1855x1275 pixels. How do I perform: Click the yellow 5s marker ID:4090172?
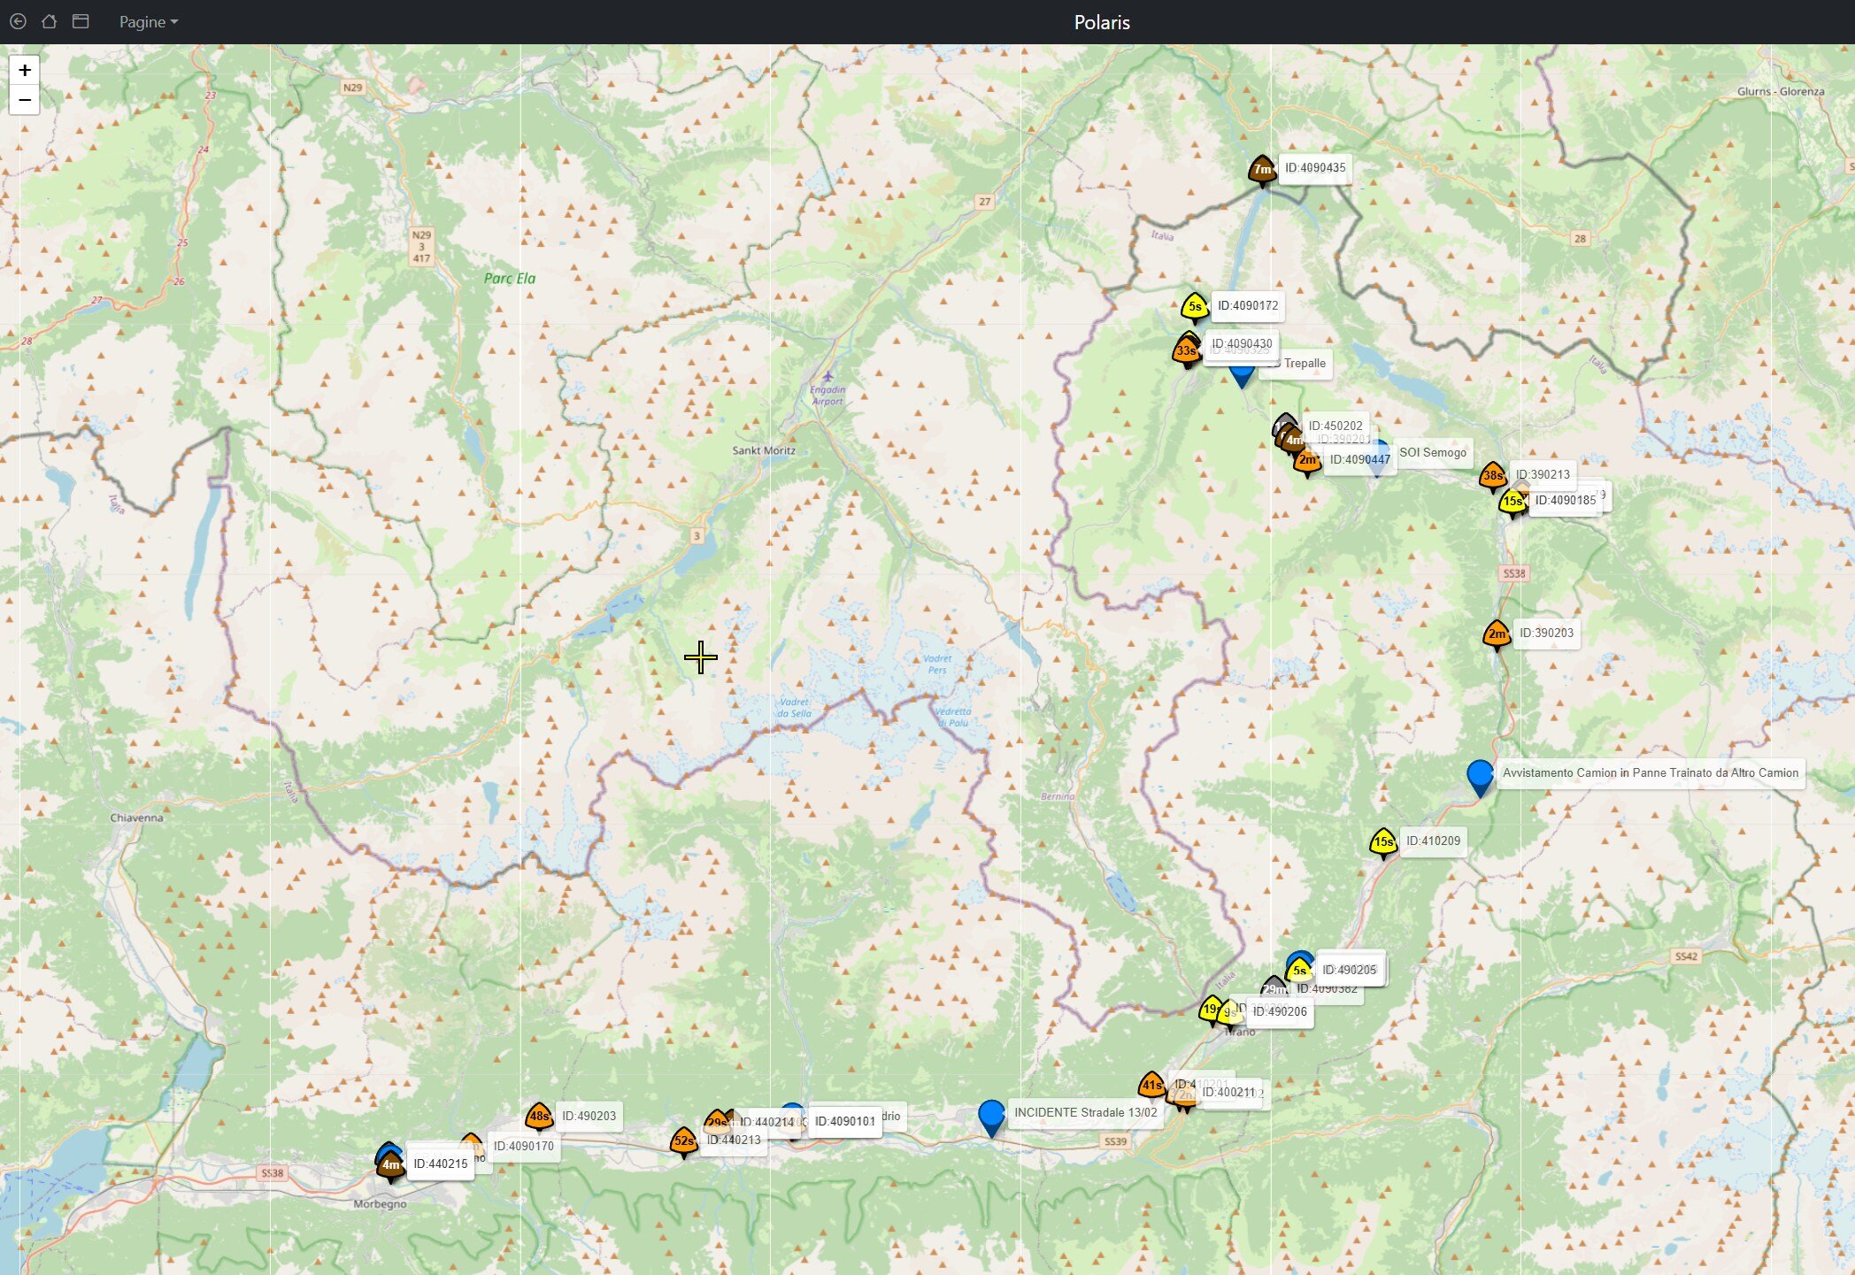[x=1194, y=307]
